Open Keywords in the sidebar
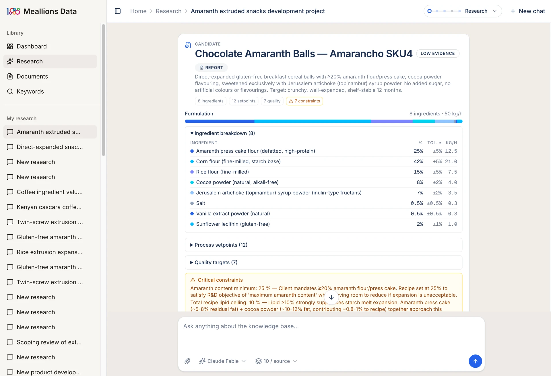The image size is (551, 376). coord(50,91)
